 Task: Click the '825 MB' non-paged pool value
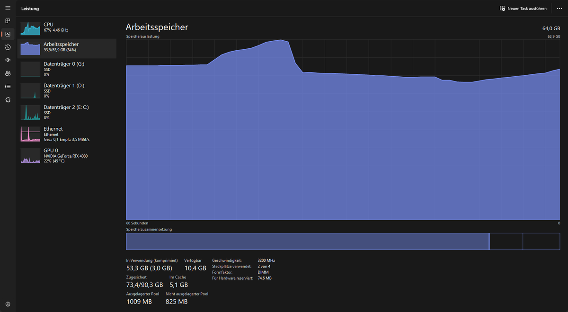177,302
